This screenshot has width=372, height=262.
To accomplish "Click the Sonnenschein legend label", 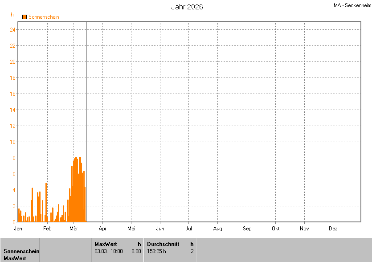I will click(44, 17).
